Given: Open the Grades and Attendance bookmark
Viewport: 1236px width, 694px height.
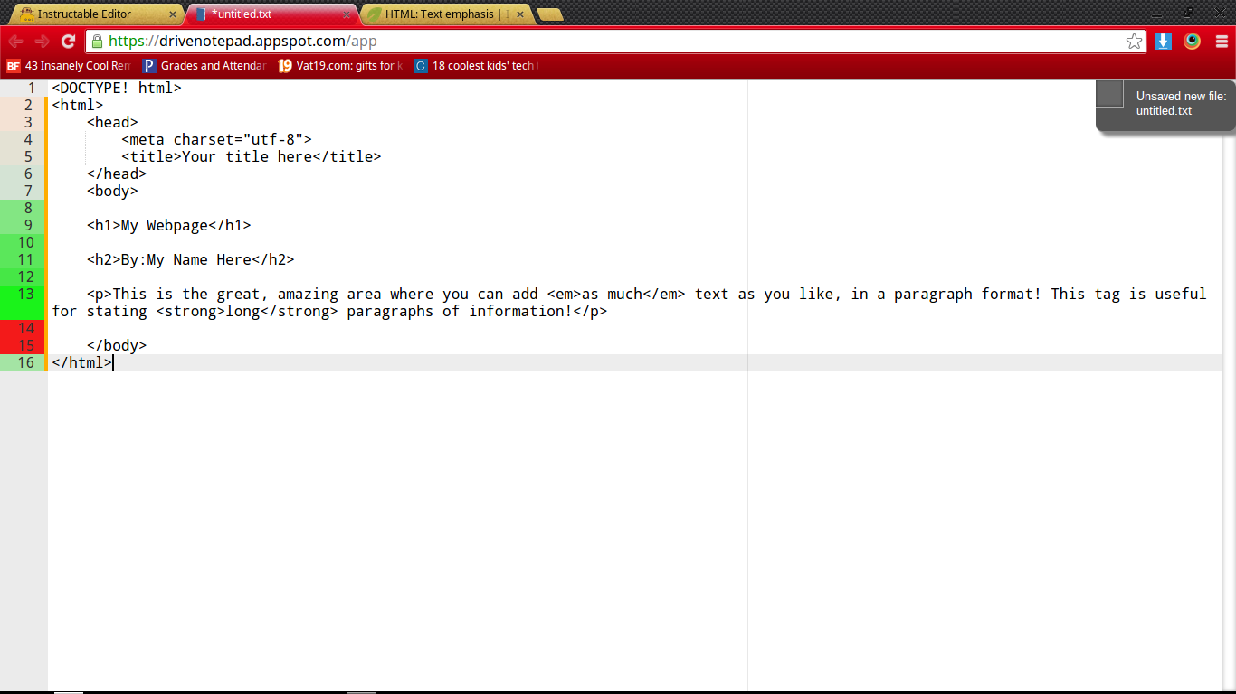Looking at the screenshot, I should (x=204, y=66).
